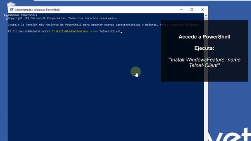251x141 pixels.
Task: Click the -name parameter in the command
Action: coord(94,31)
